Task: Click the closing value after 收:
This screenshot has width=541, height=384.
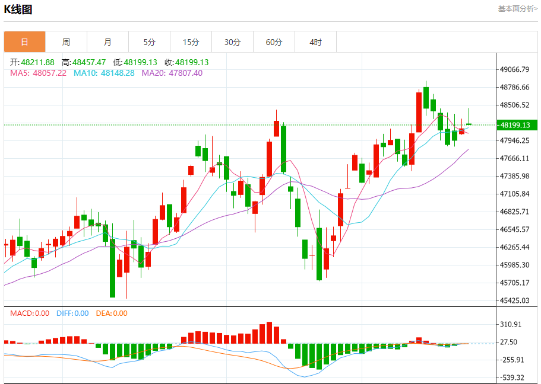Action: [192, 62]
